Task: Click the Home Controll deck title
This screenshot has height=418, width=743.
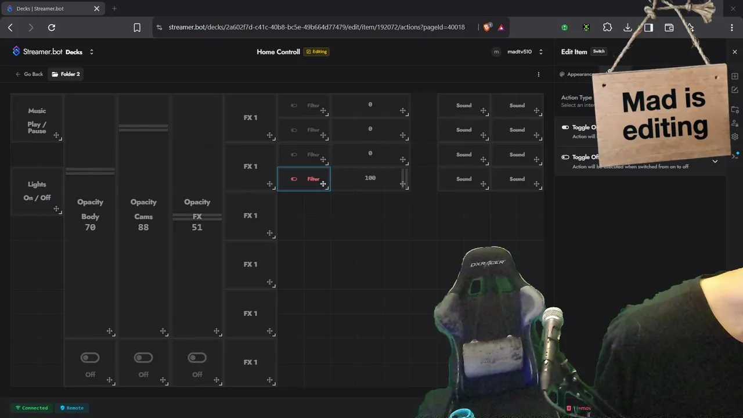Action: 278,52
